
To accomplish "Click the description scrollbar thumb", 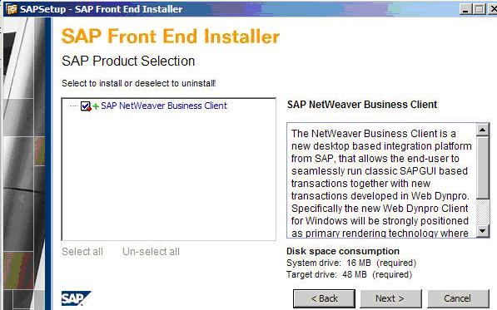I will coord(483,168).
